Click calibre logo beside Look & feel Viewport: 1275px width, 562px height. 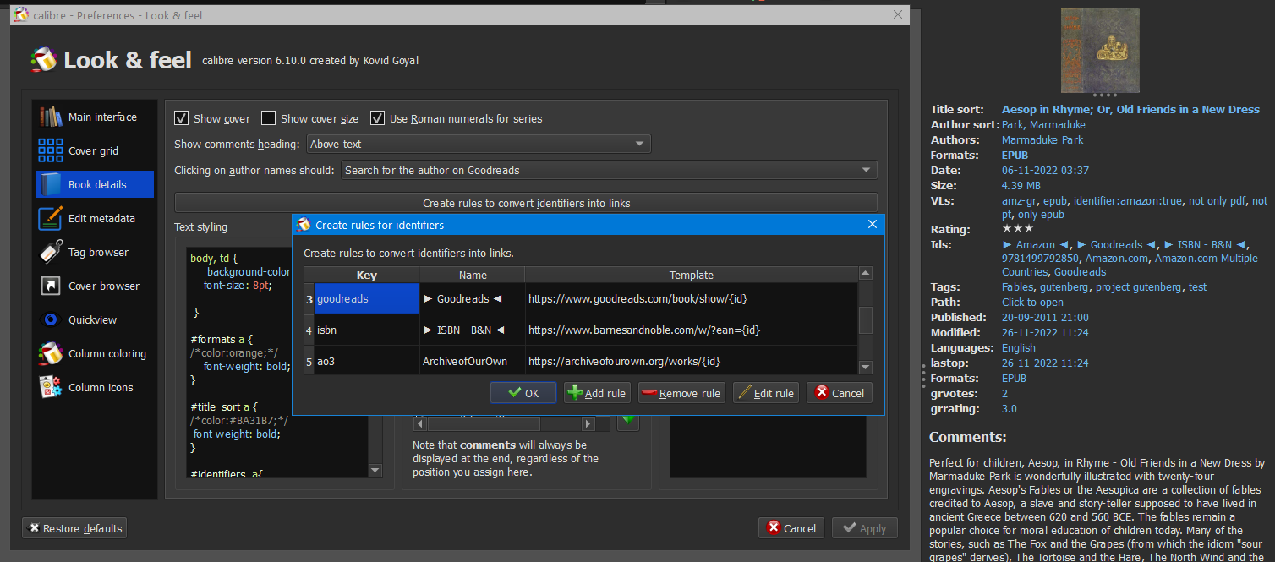click(x=43, y=60)
